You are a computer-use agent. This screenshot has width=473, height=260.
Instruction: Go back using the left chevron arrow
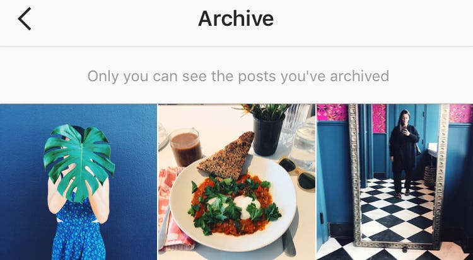25,19
